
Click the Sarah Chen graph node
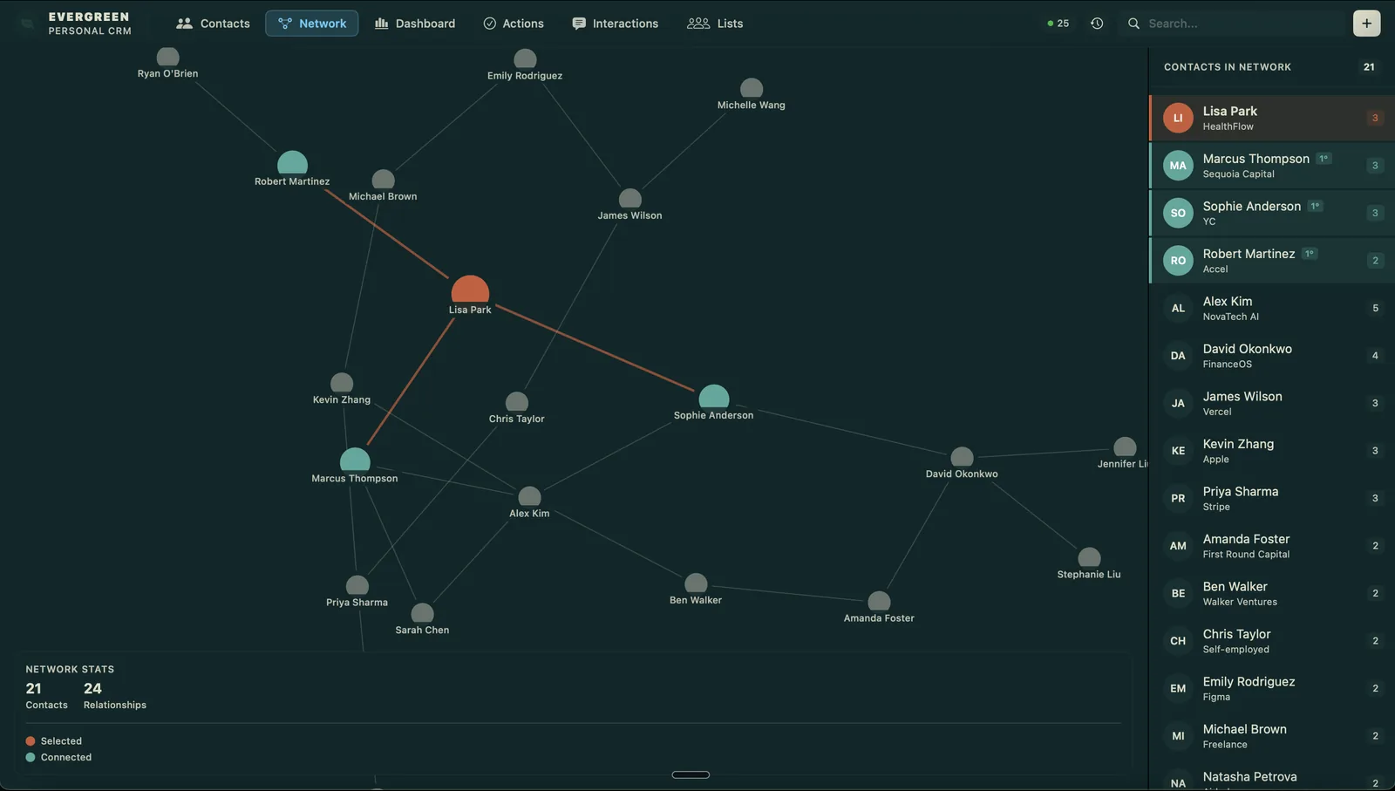(x=422, y=613)
